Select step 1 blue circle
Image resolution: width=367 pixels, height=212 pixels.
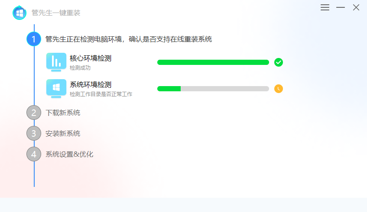click(x=34, y=39)
